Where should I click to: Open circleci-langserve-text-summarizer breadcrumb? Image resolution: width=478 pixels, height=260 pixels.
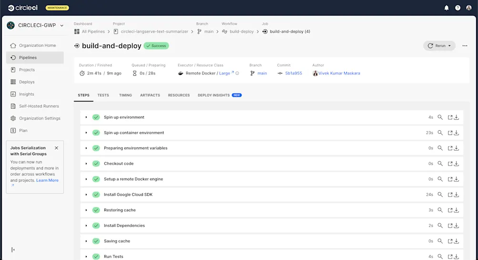pyautogui.click(x=154, y=31)
